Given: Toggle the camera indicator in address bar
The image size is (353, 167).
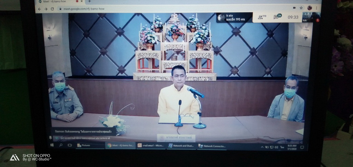Looking at the screenshot, I should (x=294, y=8).
